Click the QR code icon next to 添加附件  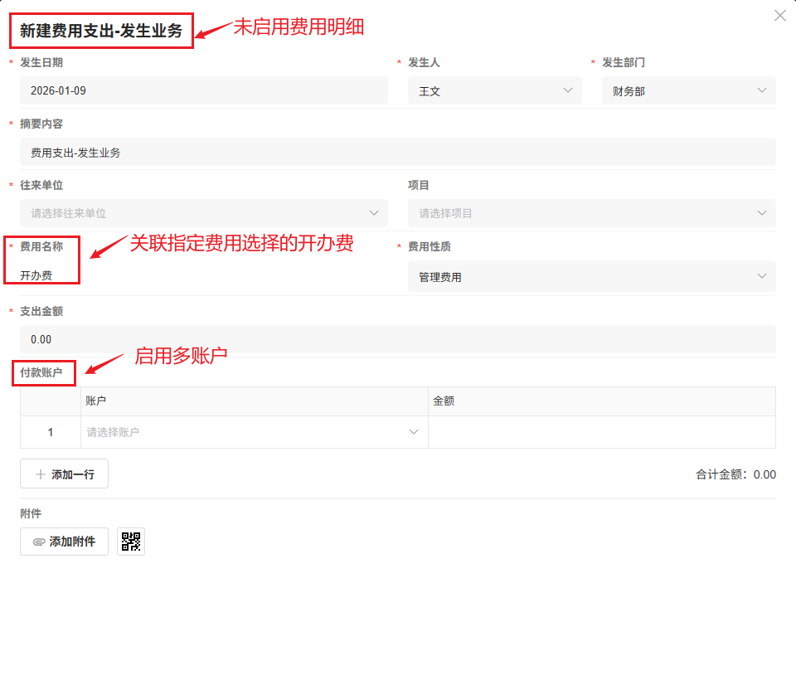point(130,541)
